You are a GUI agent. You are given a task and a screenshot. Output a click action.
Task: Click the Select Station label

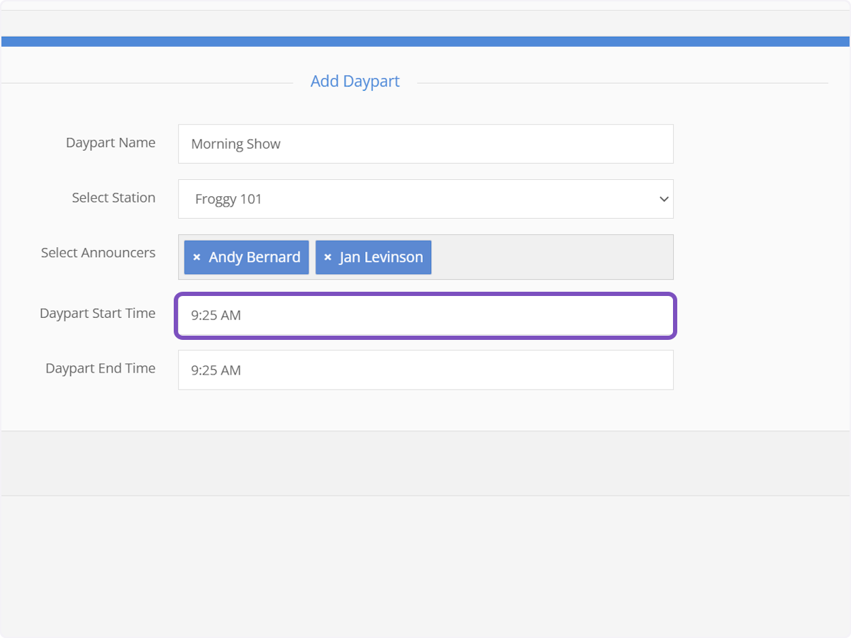[x=113, y=198]
